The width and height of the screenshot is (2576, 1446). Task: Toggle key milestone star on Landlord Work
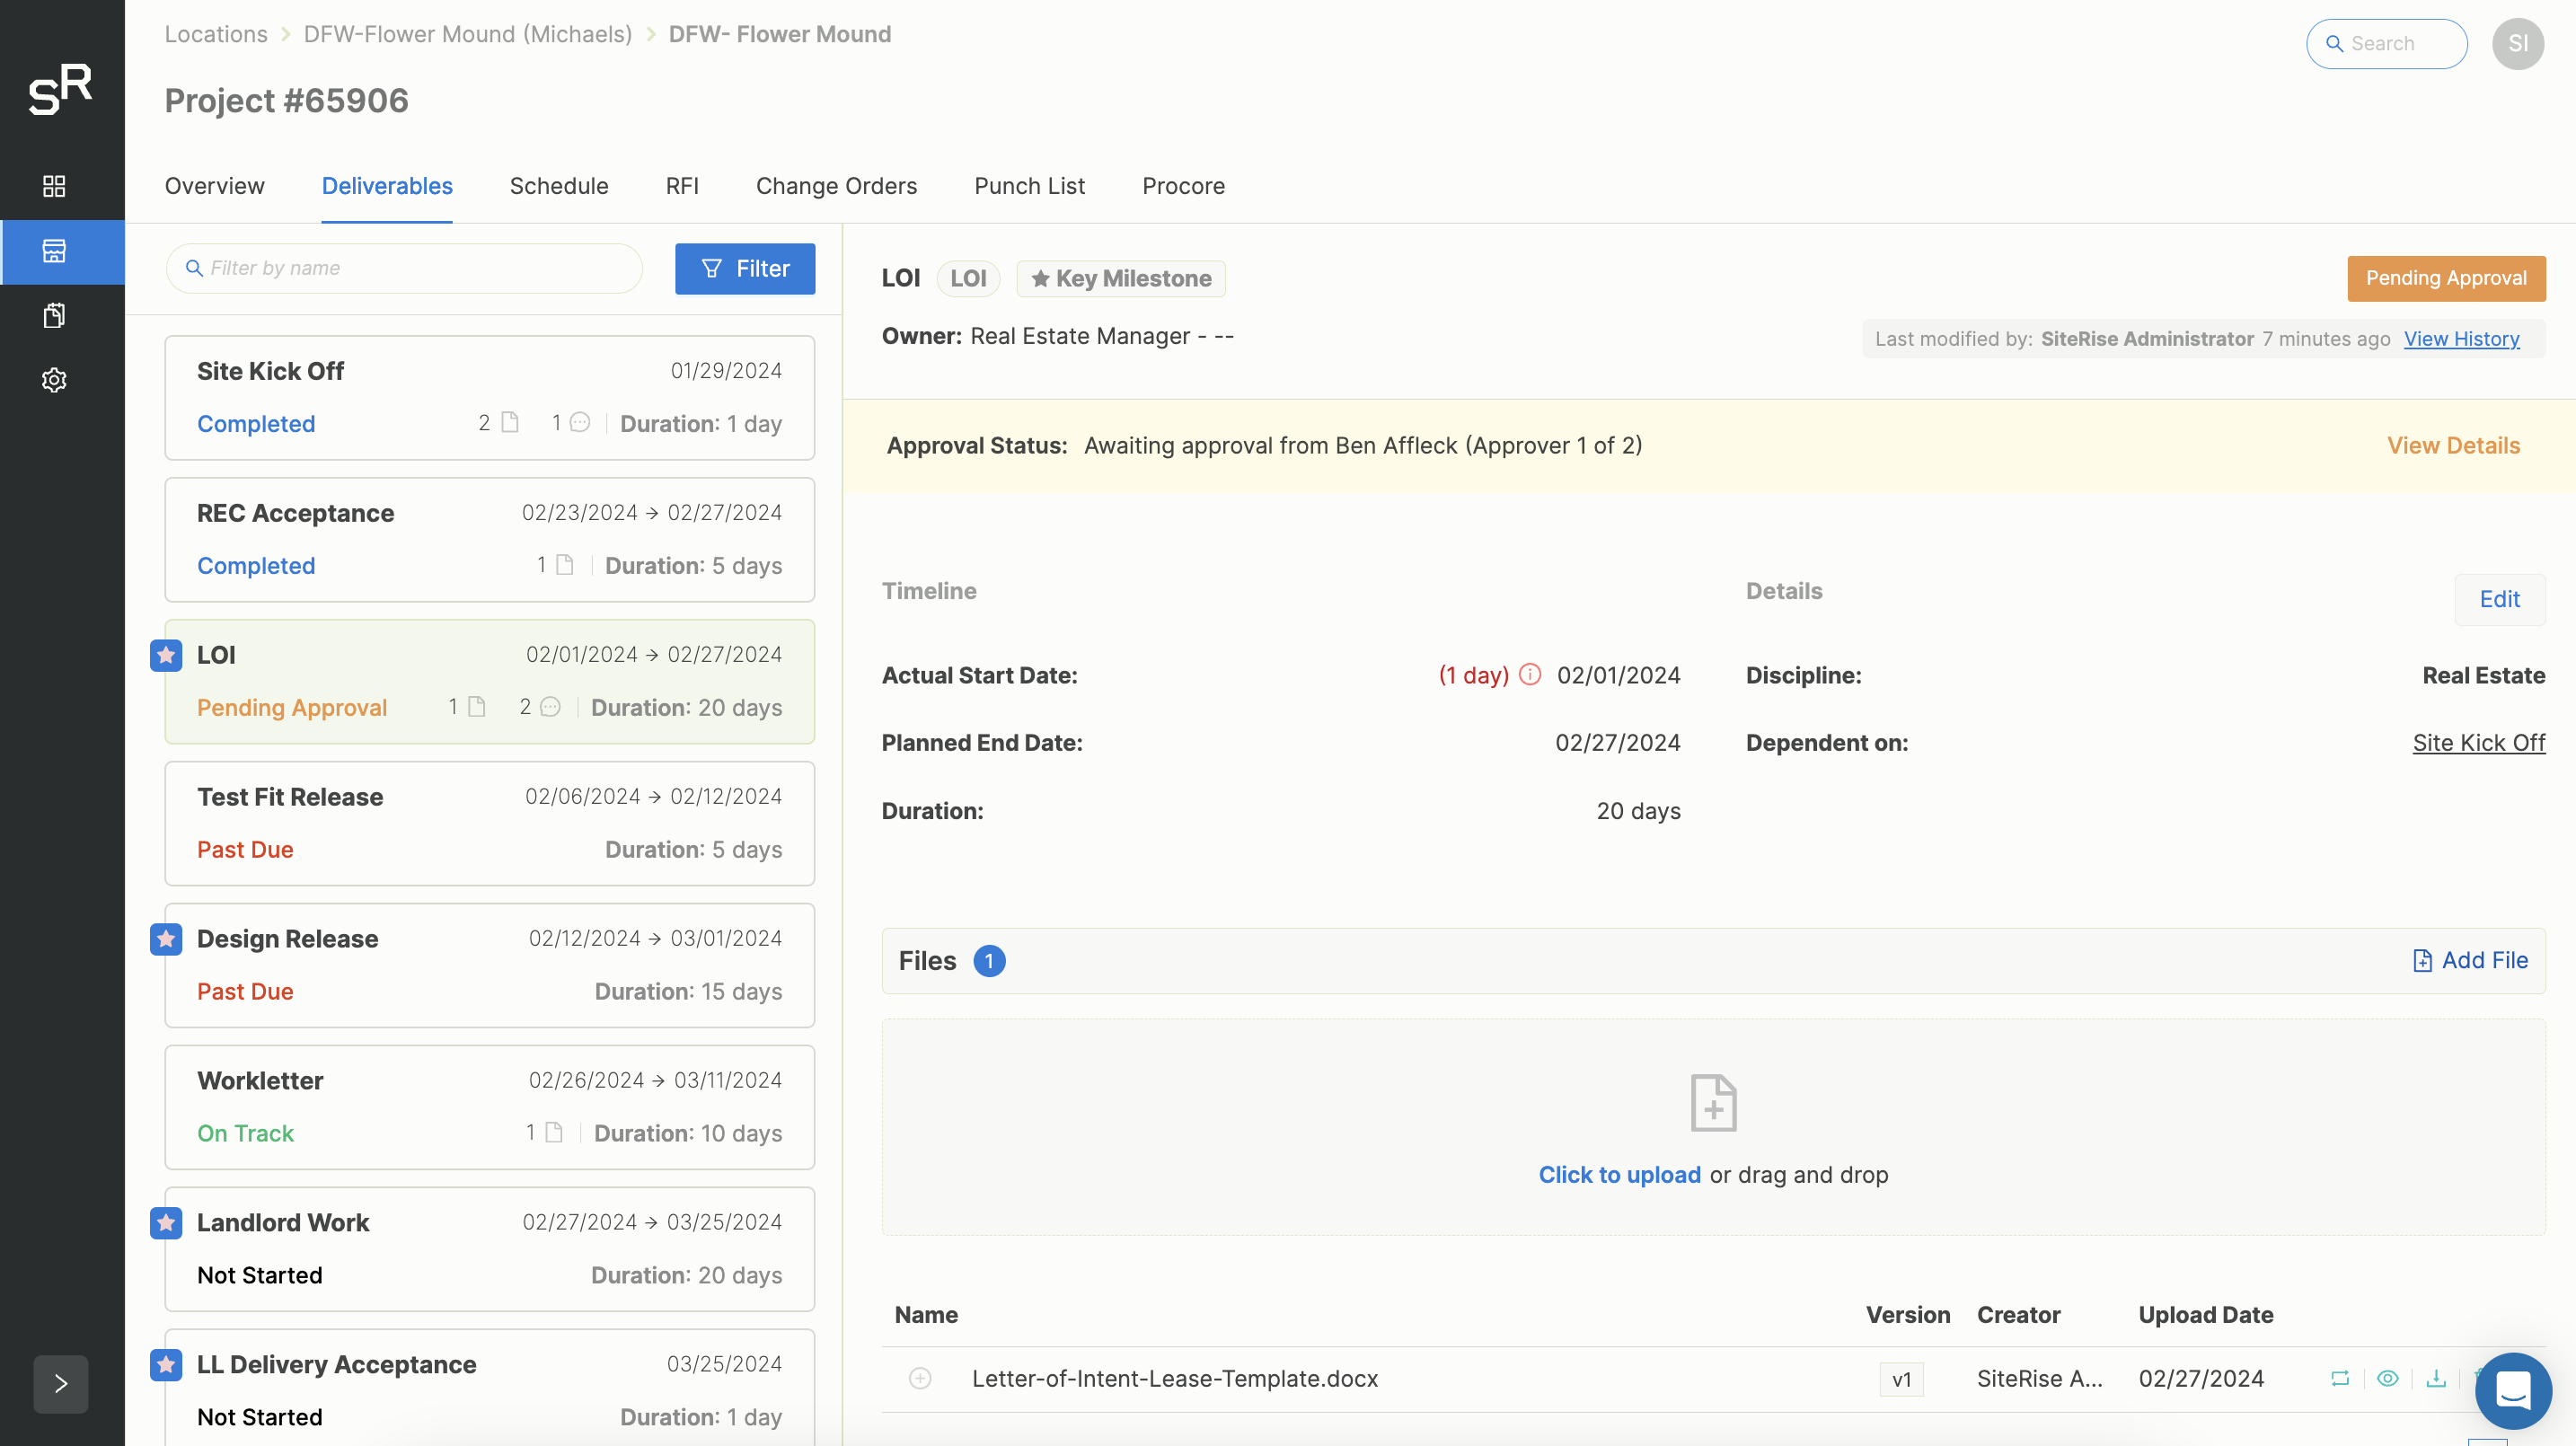(166, 1222)
